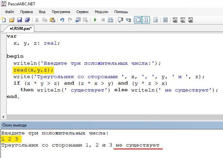
Task: Click the write('Треугольник со сторонами' line
Action: (109, 77)
